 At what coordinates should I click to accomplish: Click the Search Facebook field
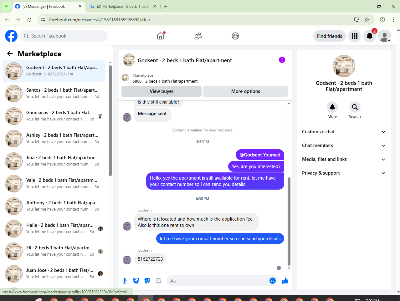pyautogui.click(x=64, y=36)
